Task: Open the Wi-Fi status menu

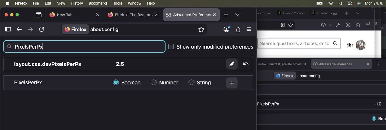Action: [331, 3]
